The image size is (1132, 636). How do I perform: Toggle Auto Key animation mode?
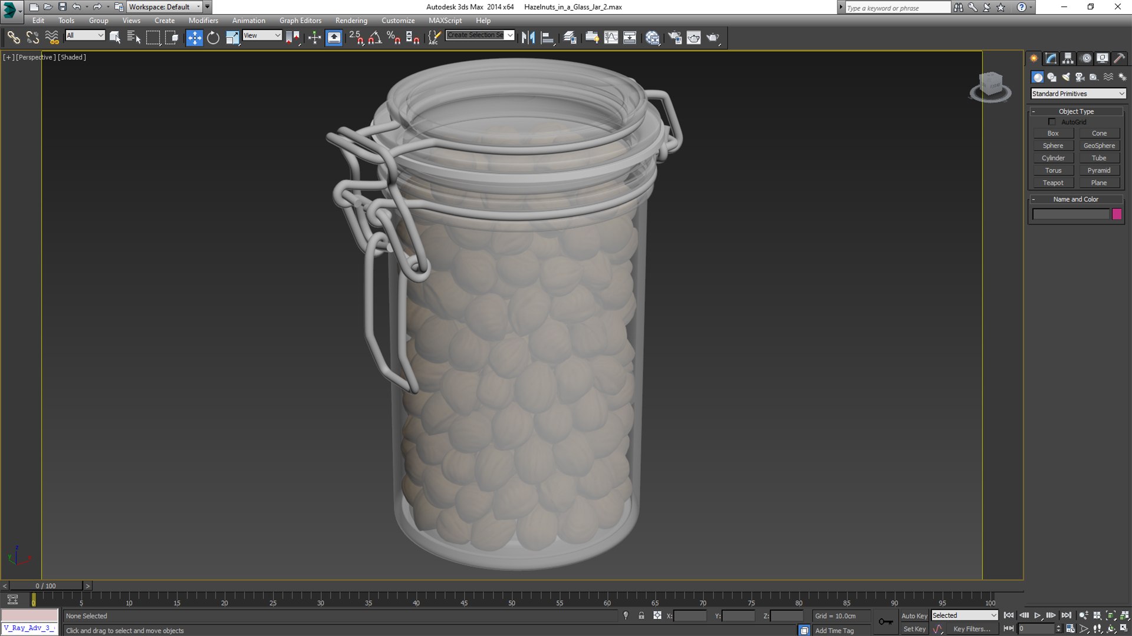tap(914, 616)
